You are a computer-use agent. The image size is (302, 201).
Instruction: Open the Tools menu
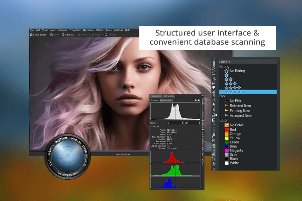tap(109, 30)
